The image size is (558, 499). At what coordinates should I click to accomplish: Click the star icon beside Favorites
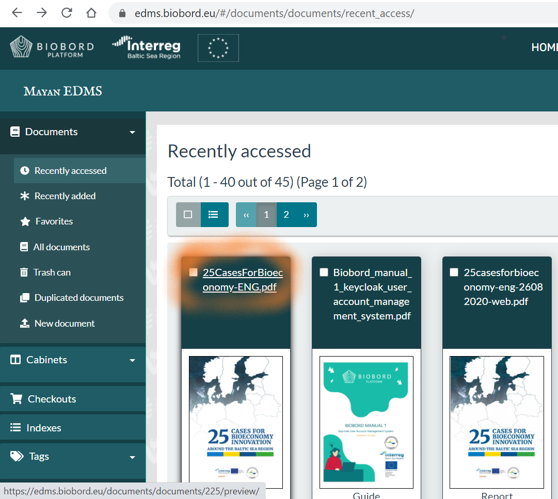coord(25,221)
